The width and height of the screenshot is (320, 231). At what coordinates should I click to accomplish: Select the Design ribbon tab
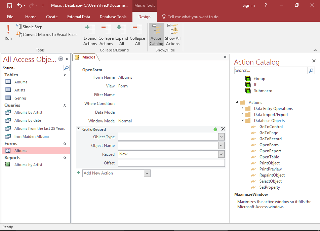145,17
